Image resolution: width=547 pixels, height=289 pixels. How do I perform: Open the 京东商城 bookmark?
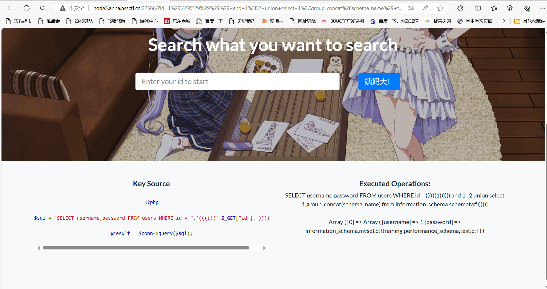pos(177,21)
